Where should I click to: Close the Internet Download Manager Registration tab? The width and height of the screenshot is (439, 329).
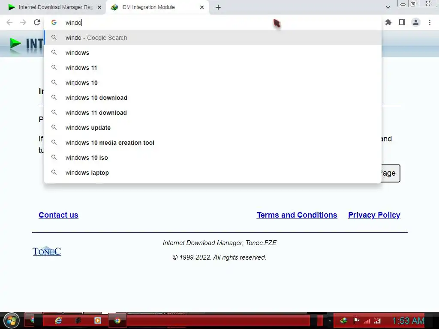coord(99,7)
